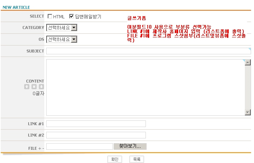
Task: Click the up-arrow icon under CONTENT
Action: pos(27,87)
